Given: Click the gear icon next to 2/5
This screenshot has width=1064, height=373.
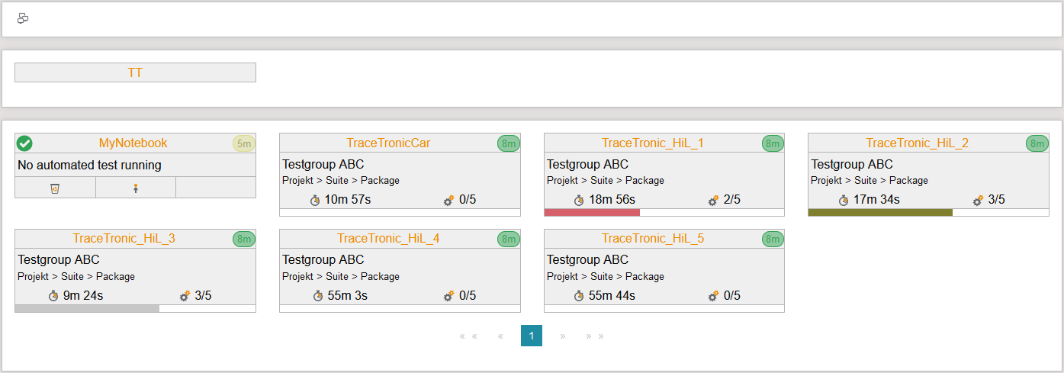Looking at the screenshot, I should 714,201.
